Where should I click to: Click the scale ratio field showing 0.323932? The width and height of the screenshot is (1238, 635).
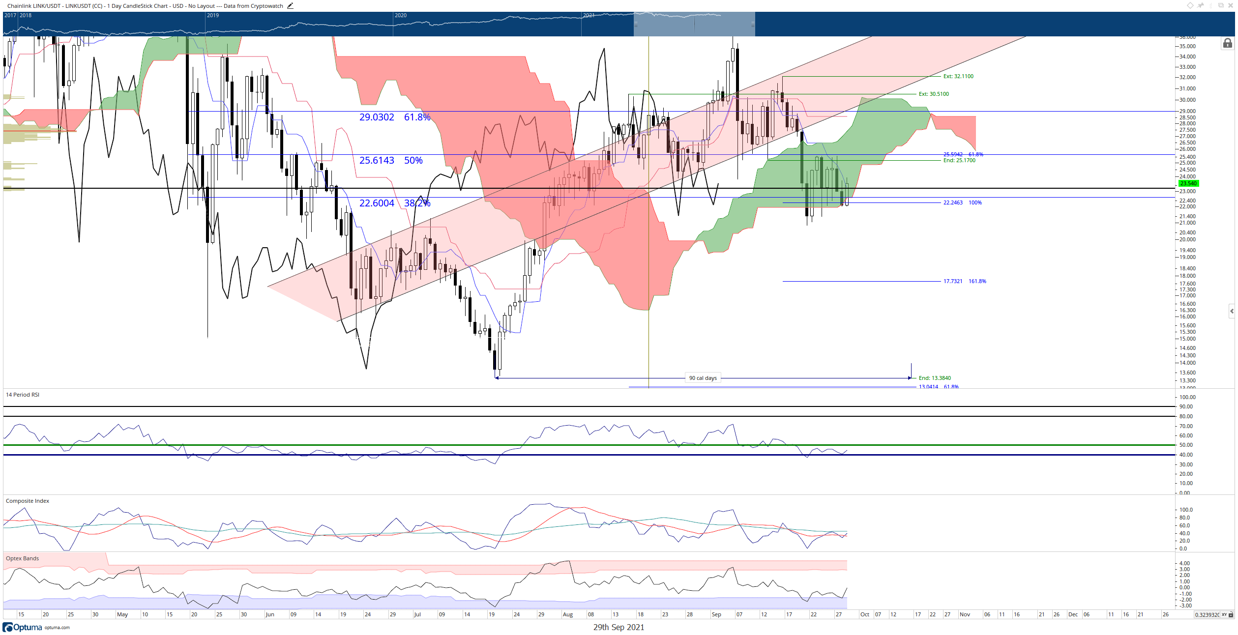click(1207, 615)
